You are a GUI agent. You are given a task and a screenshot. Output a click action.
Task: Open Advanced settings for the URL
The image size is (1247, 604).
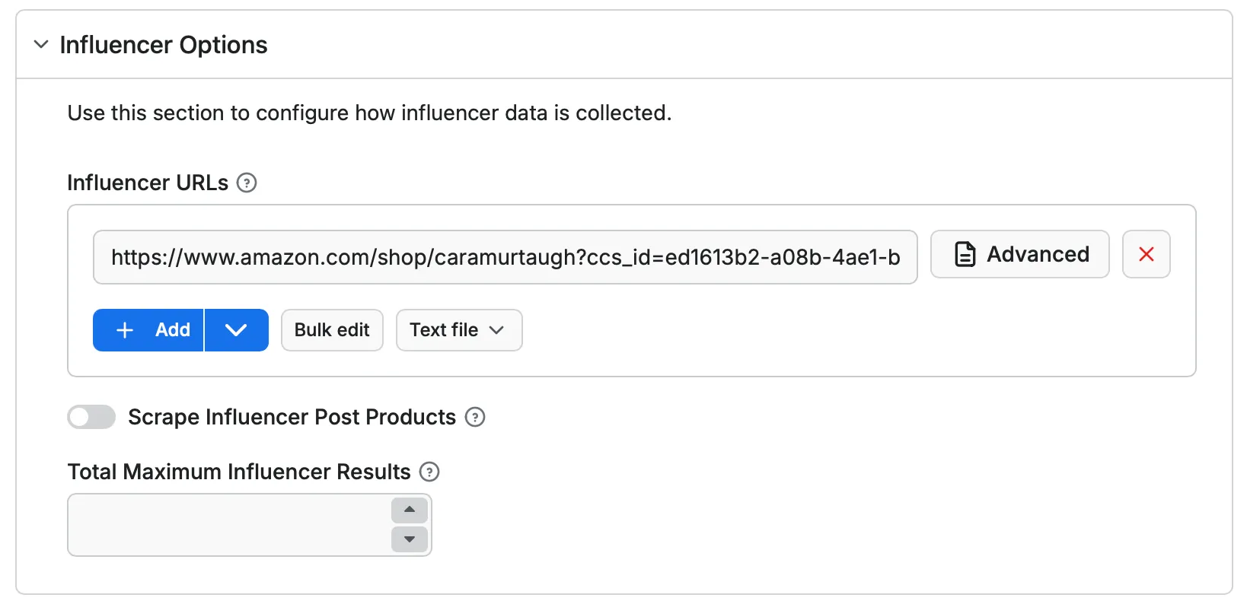[1020, 254]
